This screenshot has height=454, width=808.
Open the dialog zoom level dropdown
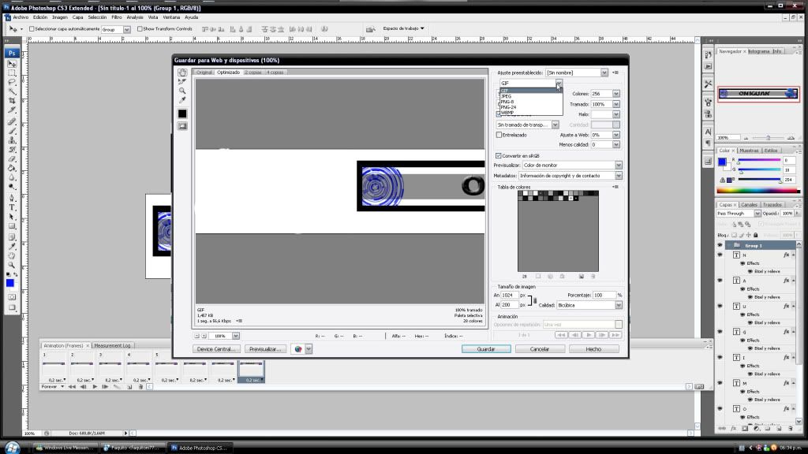[x=235, y=336]
